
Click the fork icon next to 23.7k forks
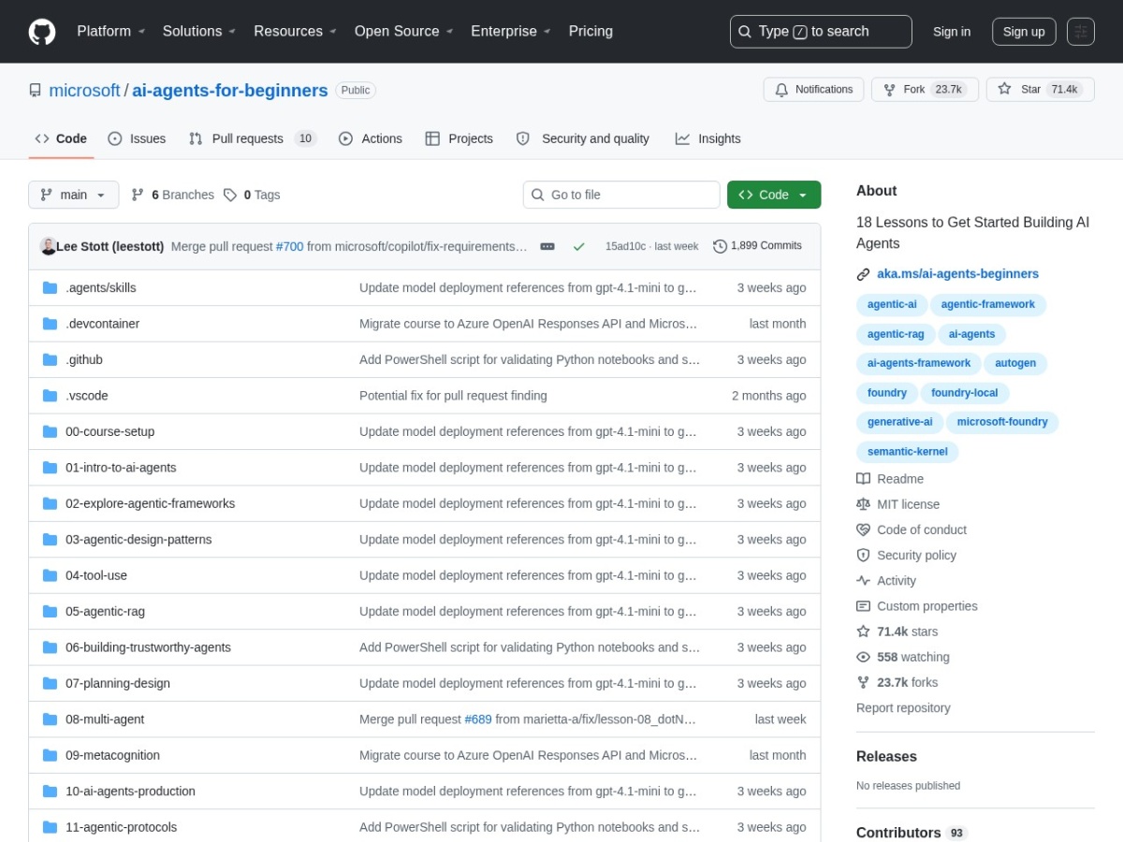point(863,683)
